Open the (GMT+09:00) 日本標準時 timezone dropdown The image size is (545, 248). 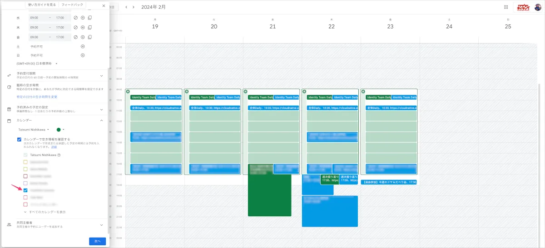pyautogui.click(x=37, y=63)
